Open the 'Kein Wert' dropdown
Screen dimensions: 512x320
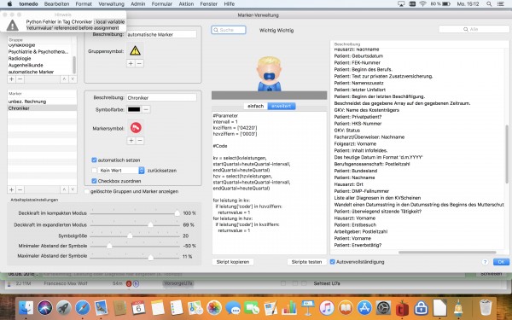click(121, 170)
